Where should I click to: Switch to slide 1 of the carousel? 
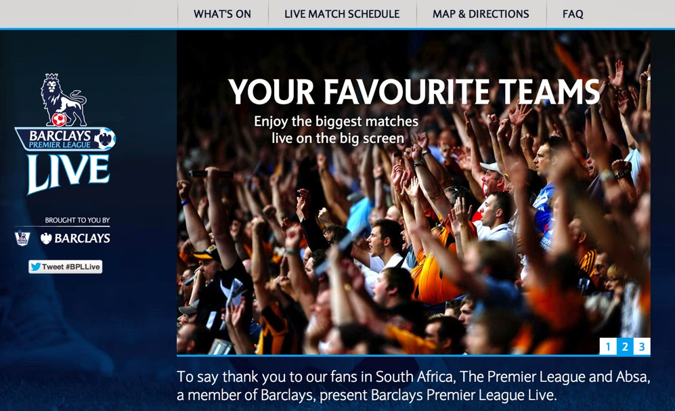[x=608, y=347]
